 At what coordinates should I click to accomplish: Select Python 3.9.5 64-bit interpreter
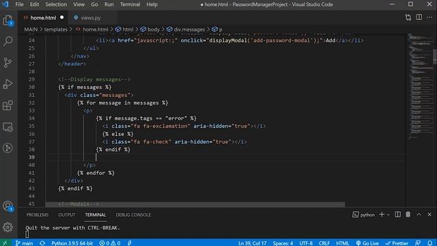(x=72, y=243)
